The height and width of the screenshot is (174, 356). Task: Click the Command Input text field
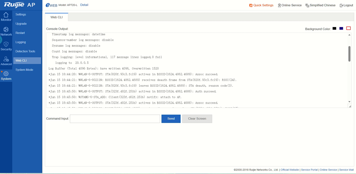click(x=115, y=118)
